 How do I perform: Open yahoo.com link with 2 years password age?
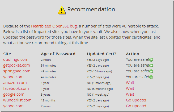pyautogui.click(x=13, y=106)
